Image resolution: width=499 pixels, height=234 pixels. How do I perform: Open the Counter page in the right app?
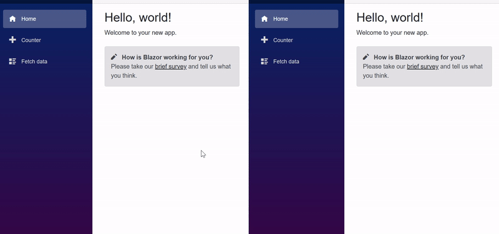coord(297,40)
